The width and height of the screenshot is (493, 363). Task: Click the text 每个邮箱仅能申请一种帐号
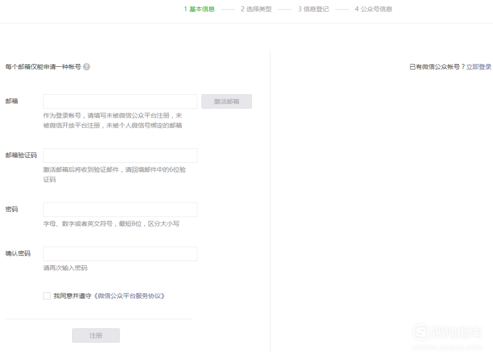(x=43, y=67)
